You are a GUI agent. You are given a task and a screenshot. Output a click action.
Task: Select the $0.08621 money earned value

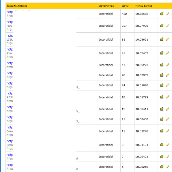tap(142, 40)
